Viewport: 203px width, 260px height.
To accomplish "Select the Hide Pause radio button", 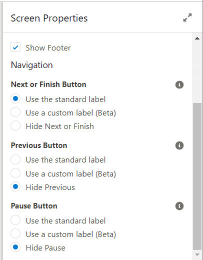I will (15, 247).
